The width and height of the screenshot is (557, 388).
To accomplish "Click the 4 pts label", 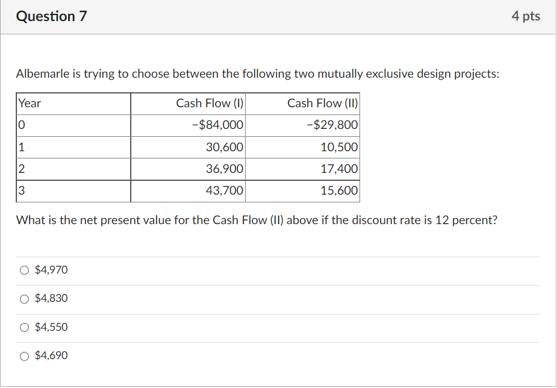I will click(x=526, y=16).
